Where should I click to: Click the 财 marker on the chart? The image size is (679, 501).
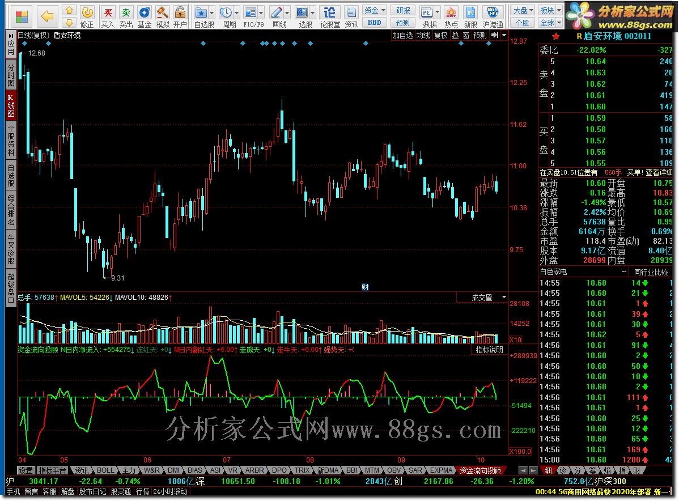[x=365, y=287]
